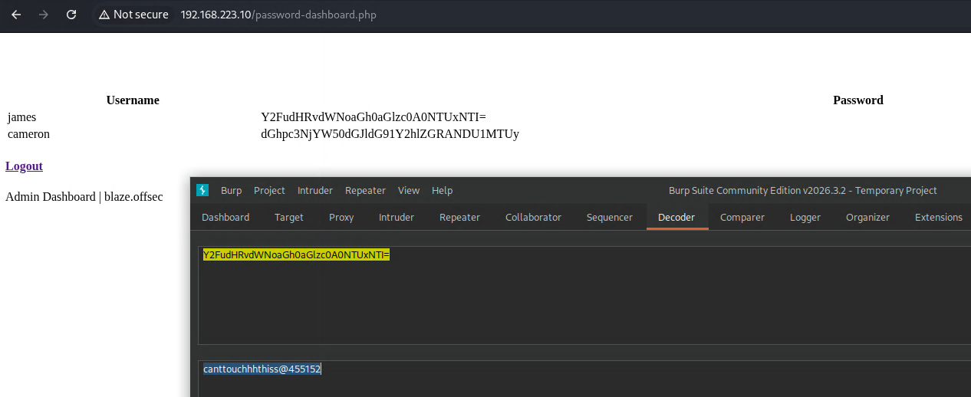Click cameron's encoded password dGhpc3NjYW...
Viewport: 971px width, 397px height.
tap(390, 134)
